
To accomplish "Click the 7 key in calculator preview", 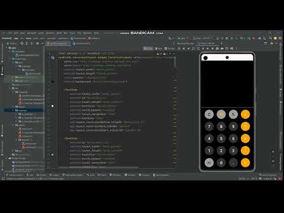I will [x=209, y=127].
